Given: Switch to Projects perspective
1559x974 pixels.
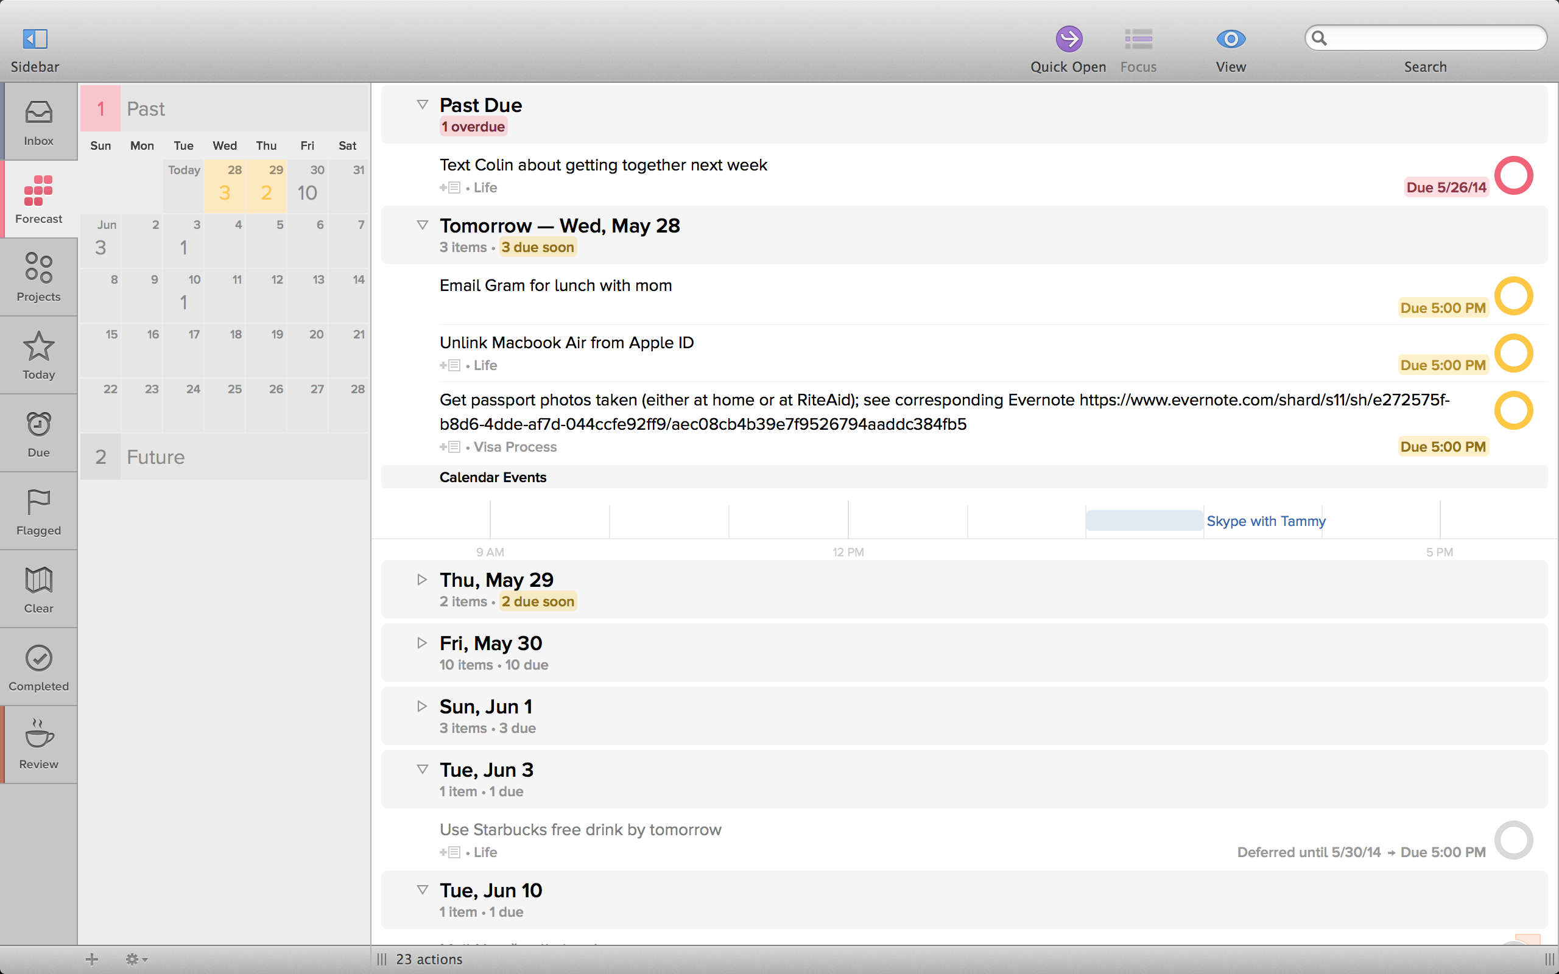Looking at the screenshot, I should (x=38, y=278).
